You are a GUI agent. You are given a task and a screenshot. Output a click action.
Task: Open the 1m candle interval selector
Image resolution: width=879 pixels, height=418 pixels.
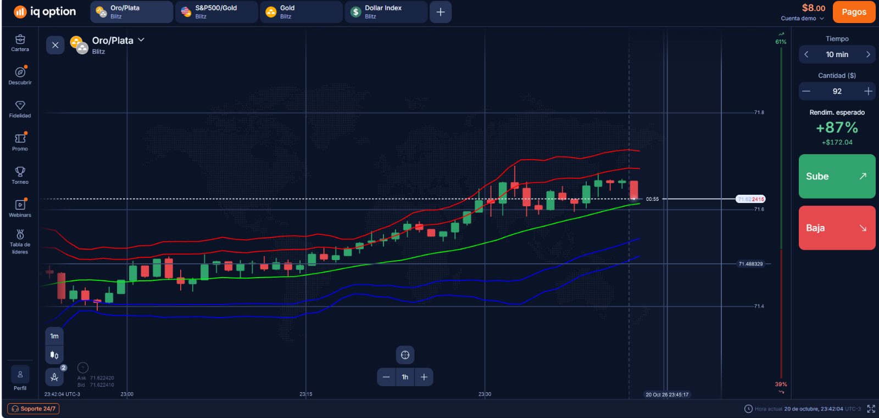(54, 336)
